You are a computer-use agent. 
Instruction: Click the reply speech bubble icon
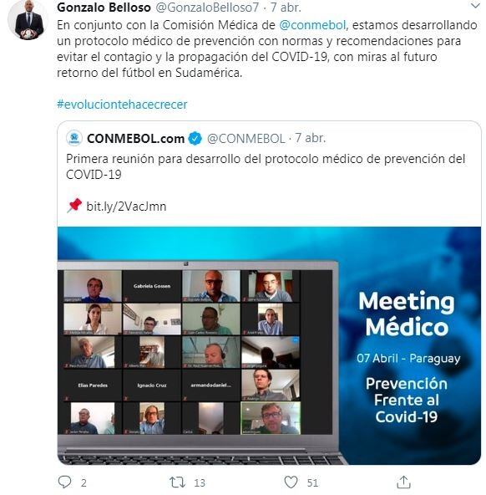(x=64, y=482)
